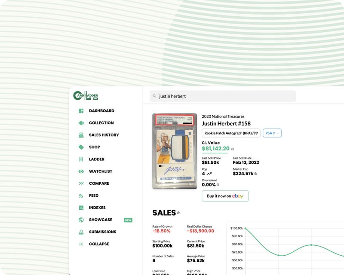Click the $81,142.20 CL Value
Image resolution: width=344 pixels, height=275 pixels.
click(216, 149)
